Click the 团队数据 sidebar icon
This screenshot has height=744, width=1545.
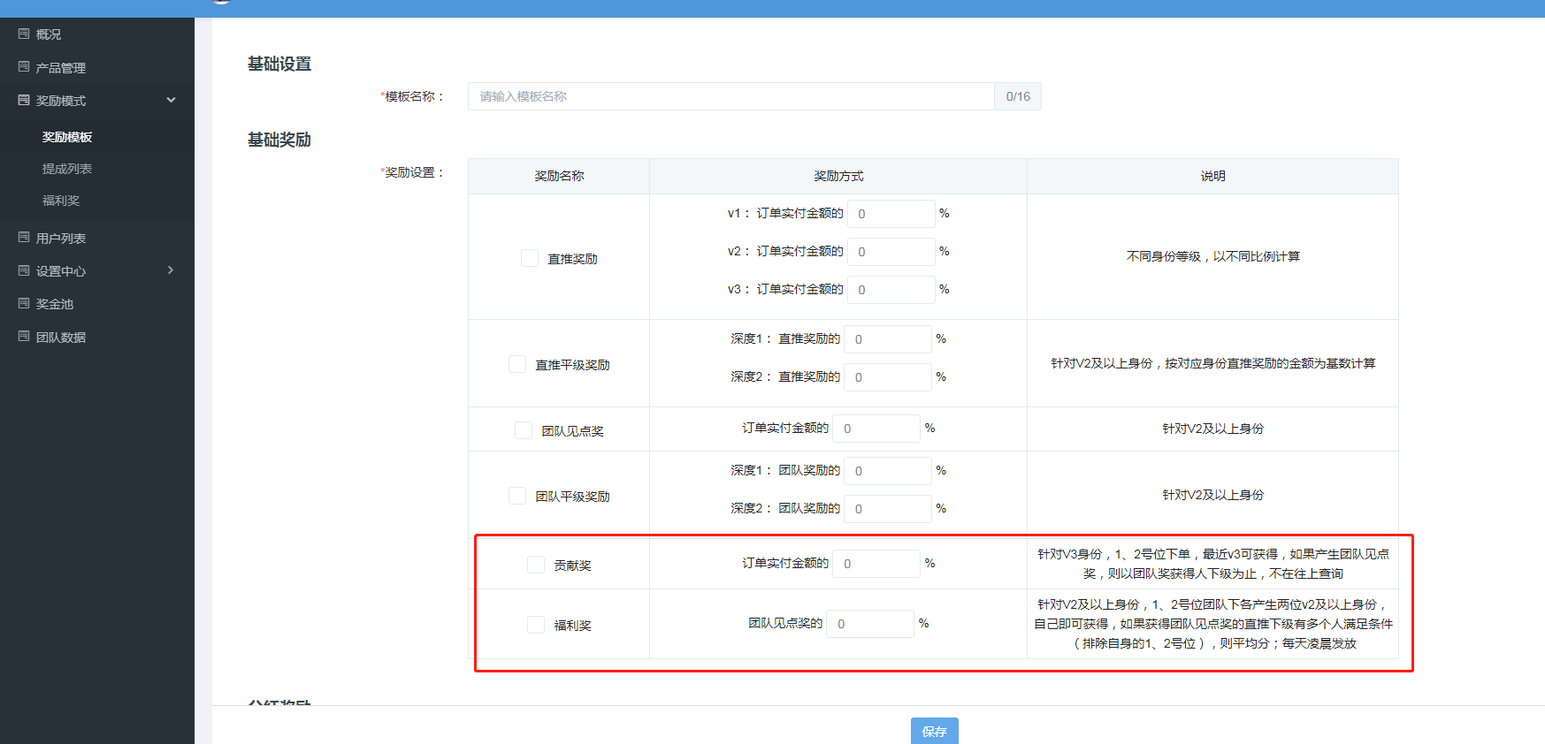click(24, 337)
